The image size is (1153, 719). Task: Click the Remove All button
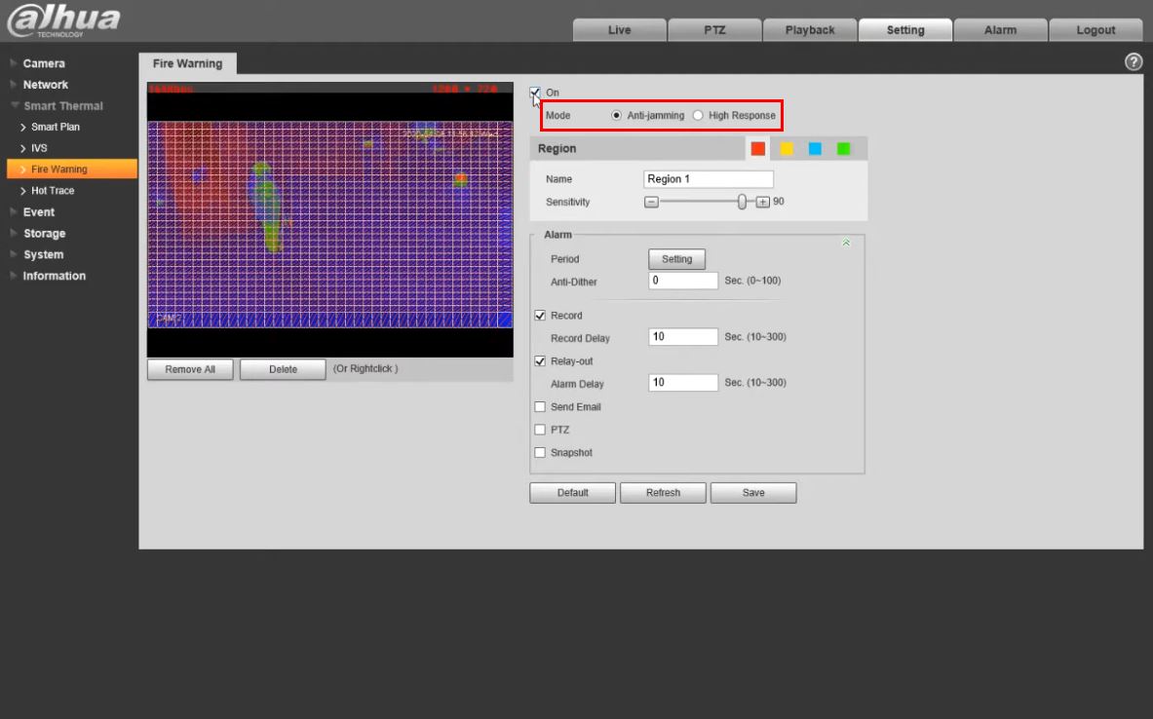pyautogui.click(x=190, y=369)
